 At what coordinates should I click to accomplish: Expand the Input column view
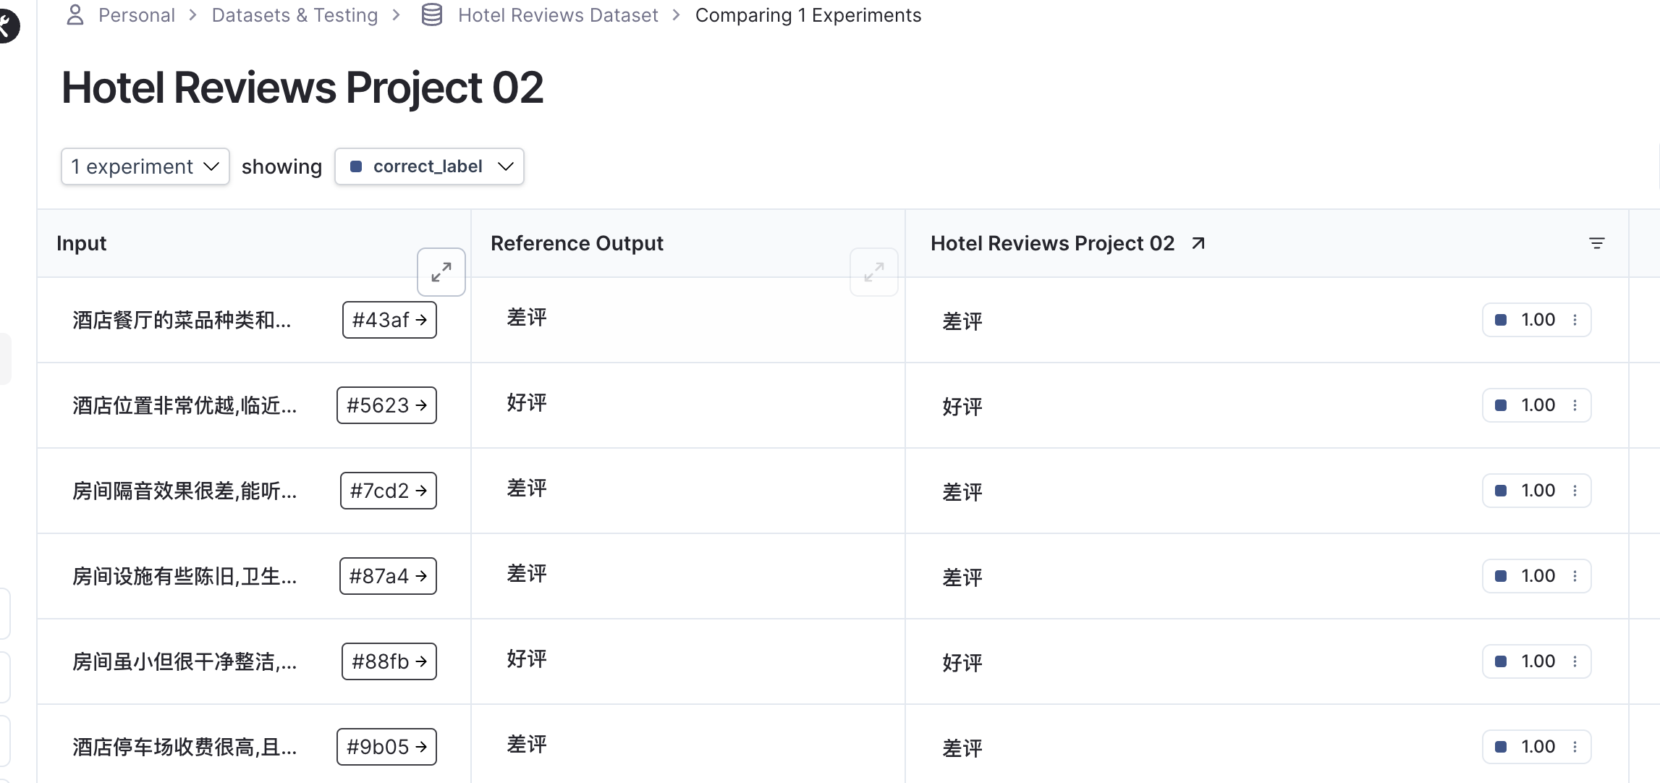point(441,272)
